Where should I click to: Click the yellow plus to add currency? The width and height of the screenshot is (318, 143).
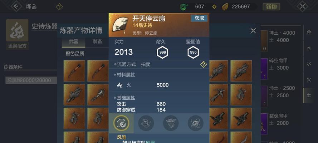tap(214, 7)
